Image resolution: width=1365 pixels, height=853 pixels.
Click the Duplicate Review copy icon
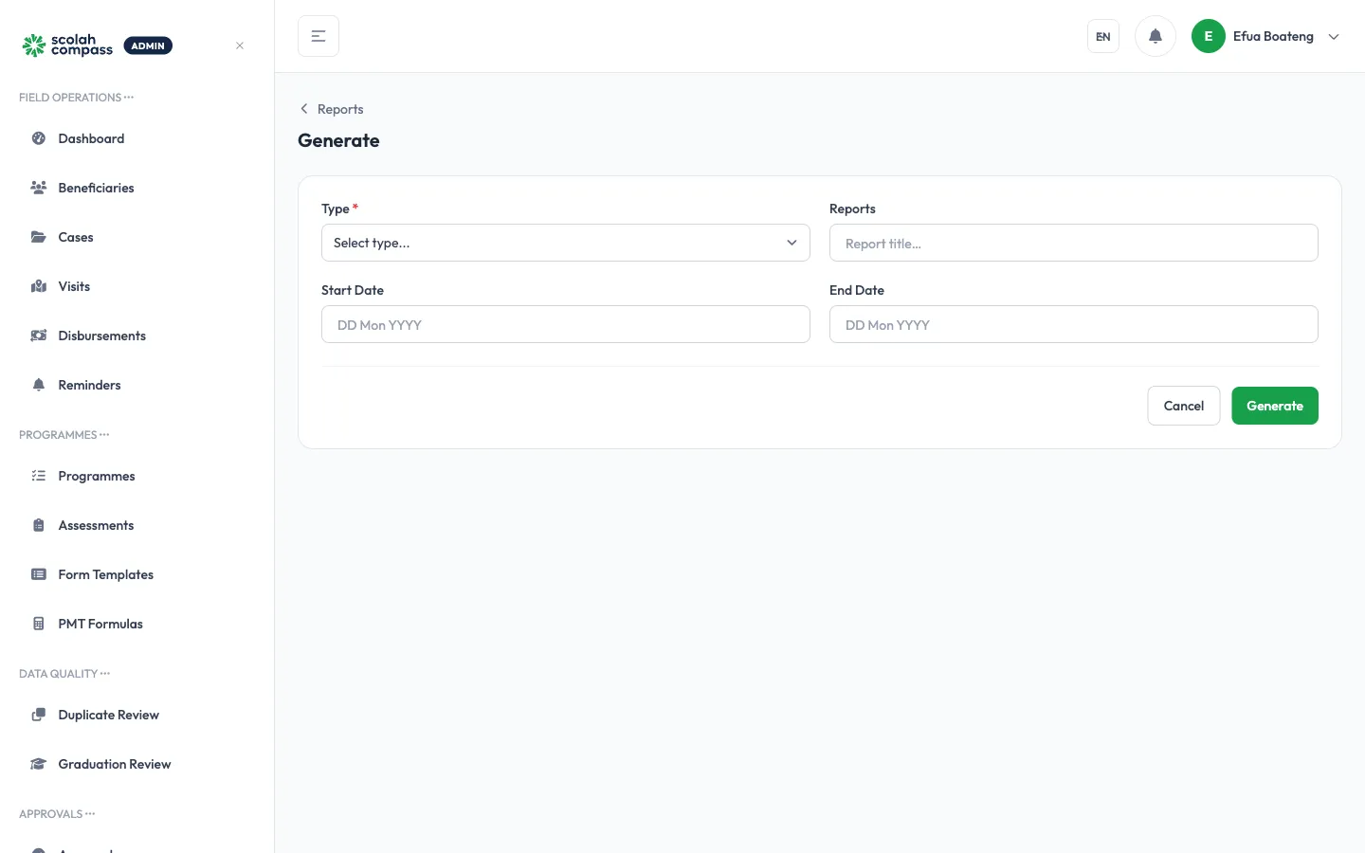tap(39, 715)
